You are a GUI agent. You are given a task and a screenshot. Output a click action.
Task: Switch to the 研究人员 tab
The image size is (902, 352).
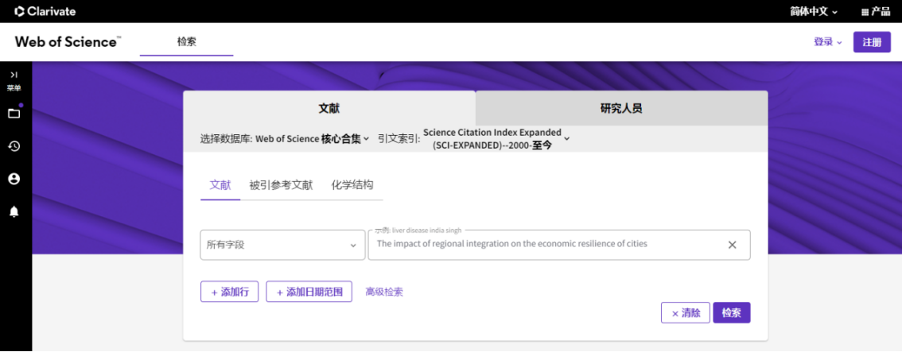(x=621, y=108)
